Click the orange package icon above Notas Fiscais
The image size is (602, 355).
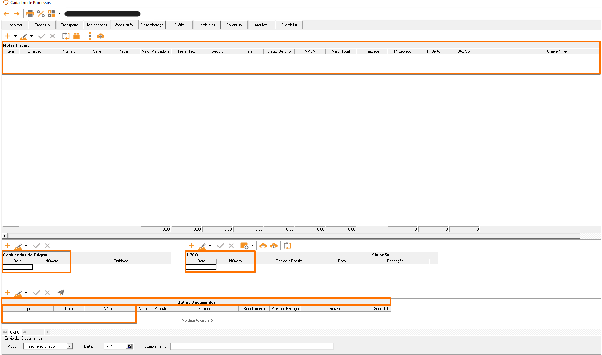(x=76, y=36)
